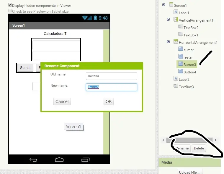Collapse the Screen1 tree node
Image resolution: width=224 pixels, height=174 pixels.
pos(163,4)
